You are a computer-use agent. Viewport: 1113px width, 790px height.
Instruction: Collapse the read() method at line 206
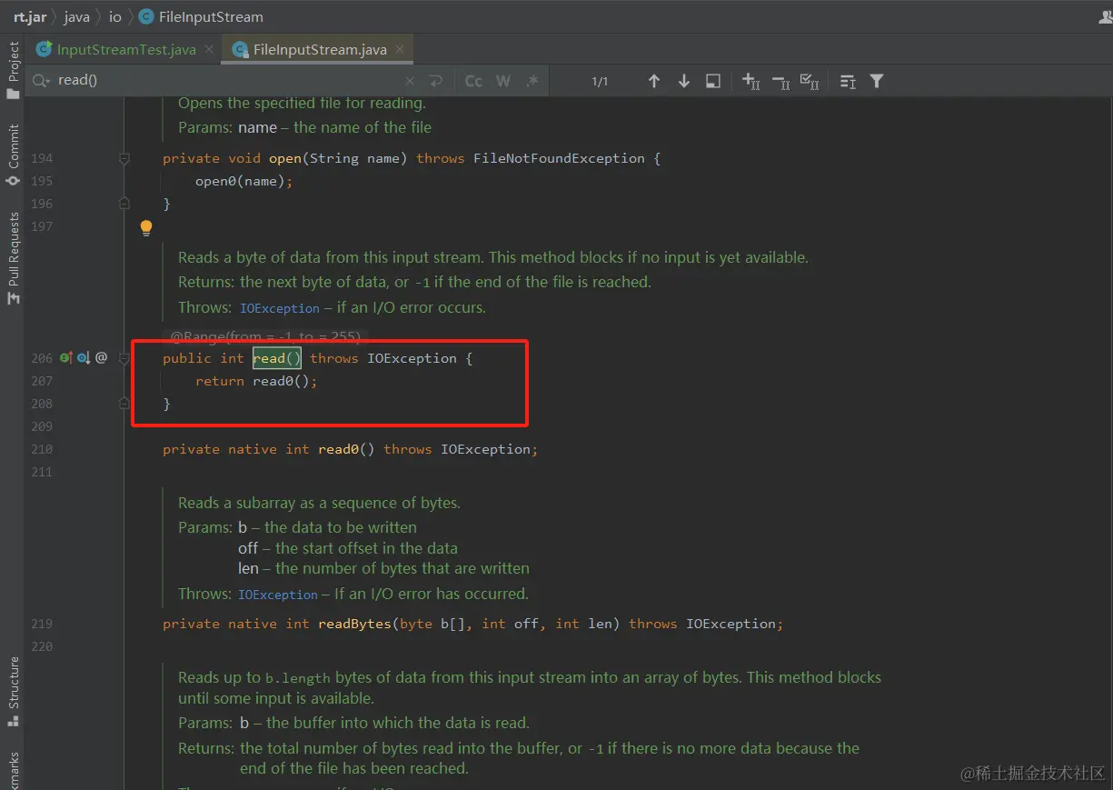[124, 358]
